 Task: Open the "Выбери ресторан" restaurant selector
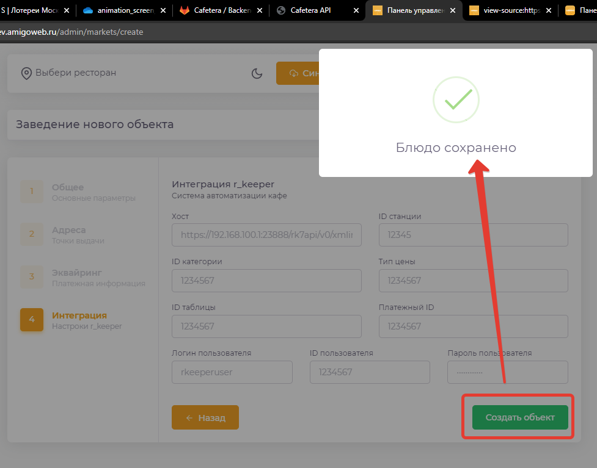pyautogui.click(x=75, y=73)
